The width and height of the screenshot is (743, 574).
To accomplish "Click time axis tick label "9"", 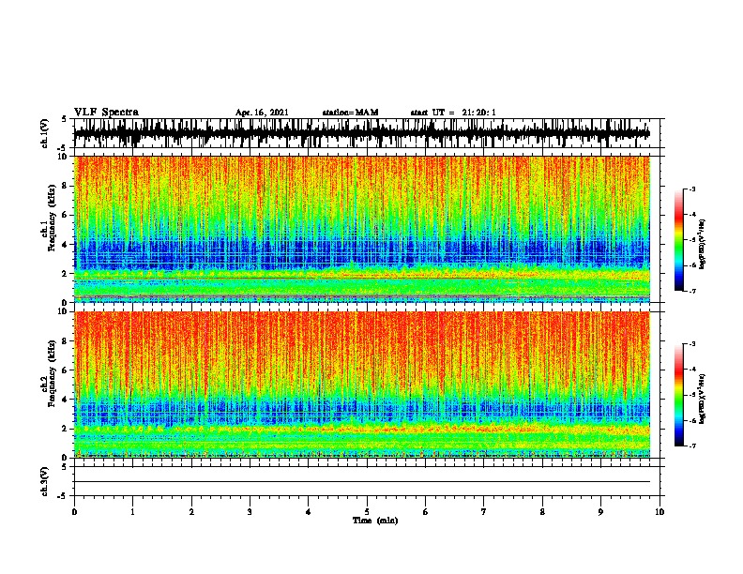I will pos(600,512).
